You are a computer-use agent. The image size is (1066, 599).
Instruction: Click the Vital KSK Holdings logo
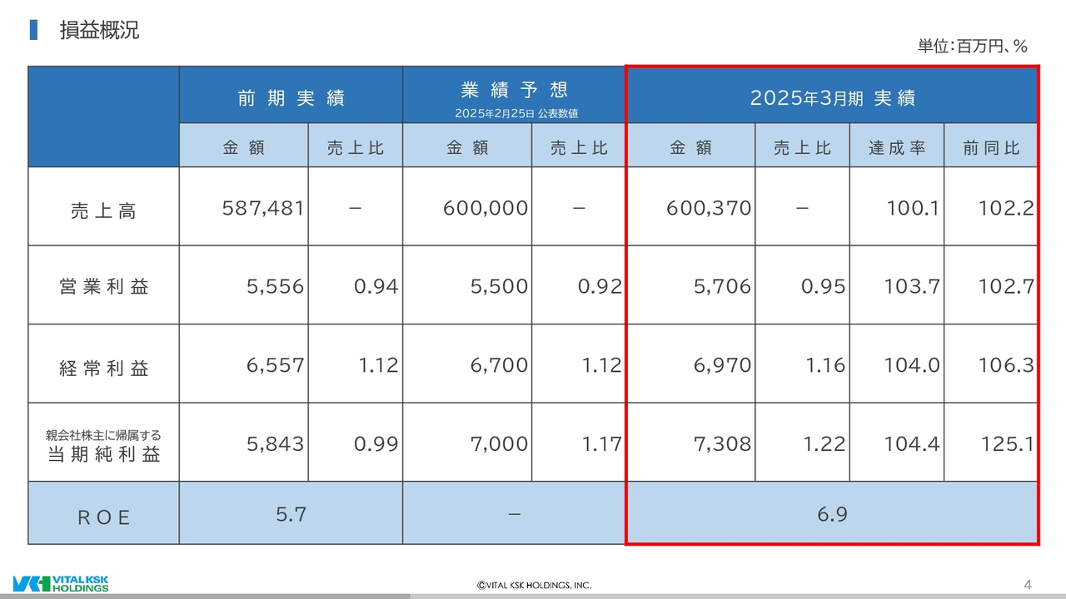[x=61, y=582]
